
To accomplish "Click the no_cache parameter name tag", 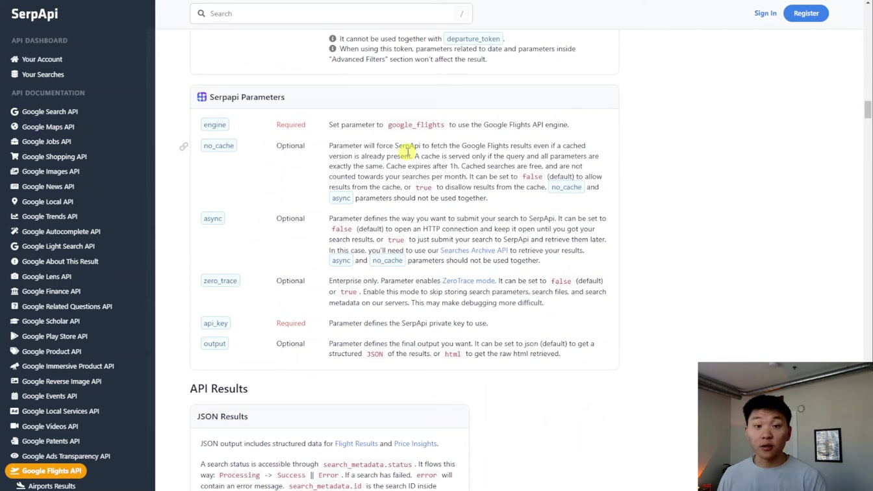I will tap(218, 145).
